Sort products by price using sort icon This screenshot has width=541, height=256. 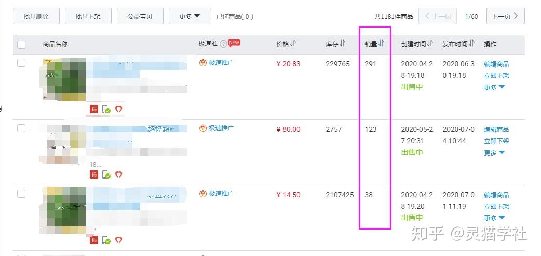(x=293, y=44)
